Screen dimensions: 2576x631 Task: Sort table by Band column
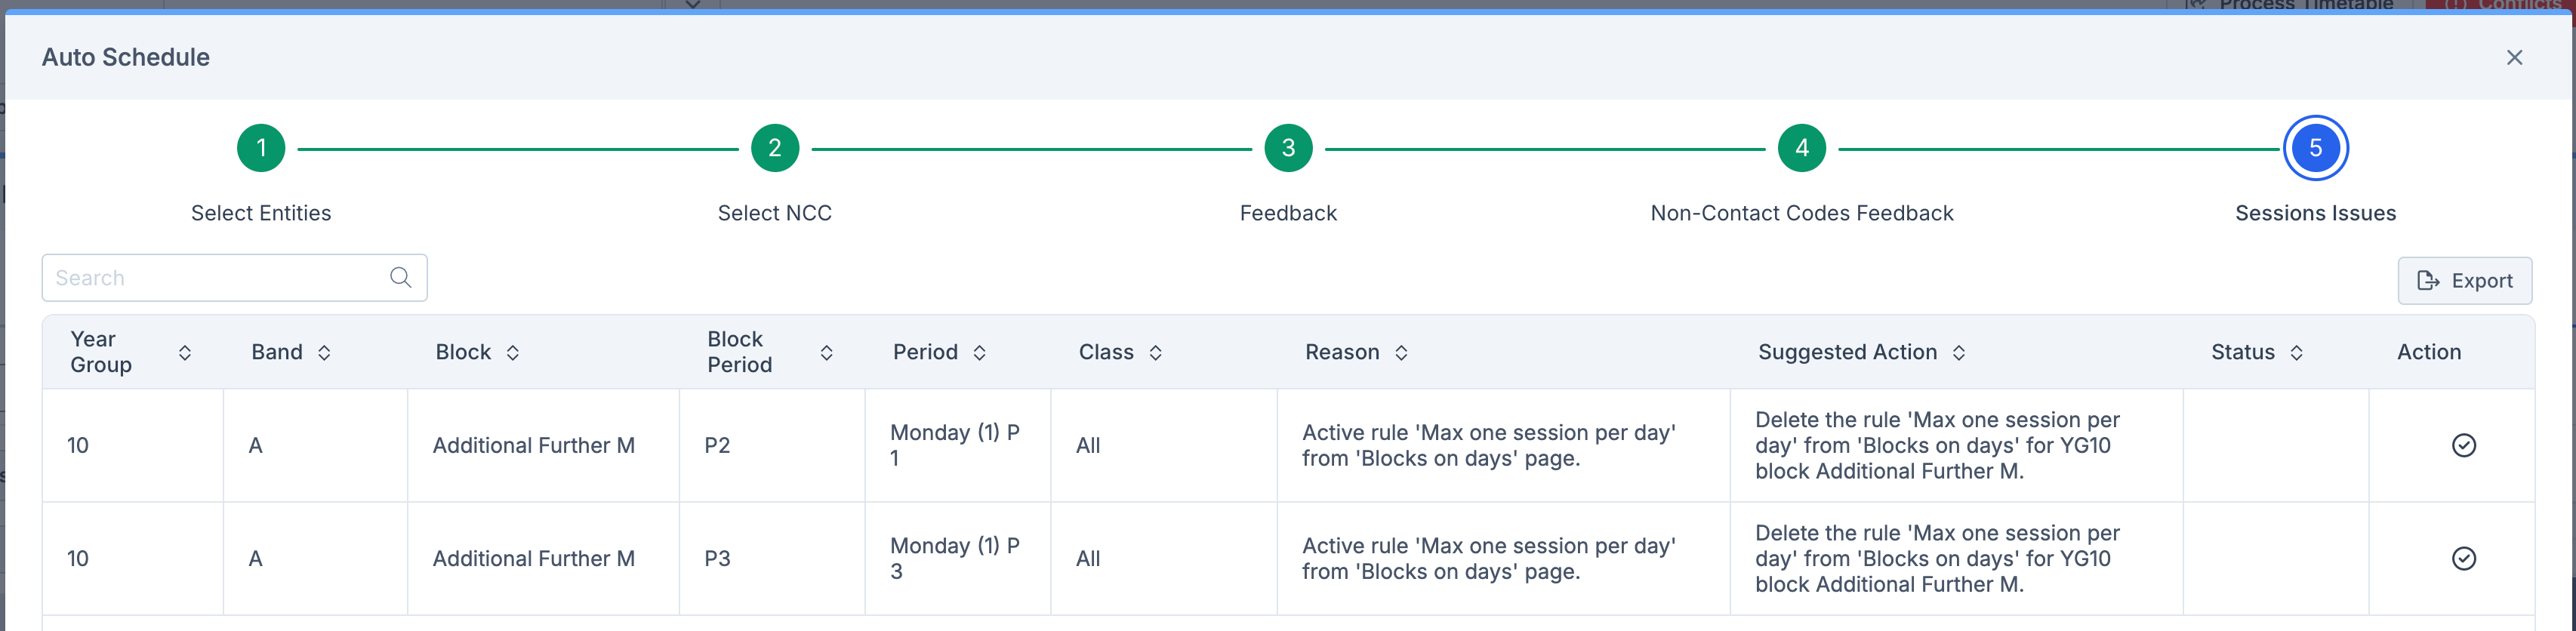(324, 353)
